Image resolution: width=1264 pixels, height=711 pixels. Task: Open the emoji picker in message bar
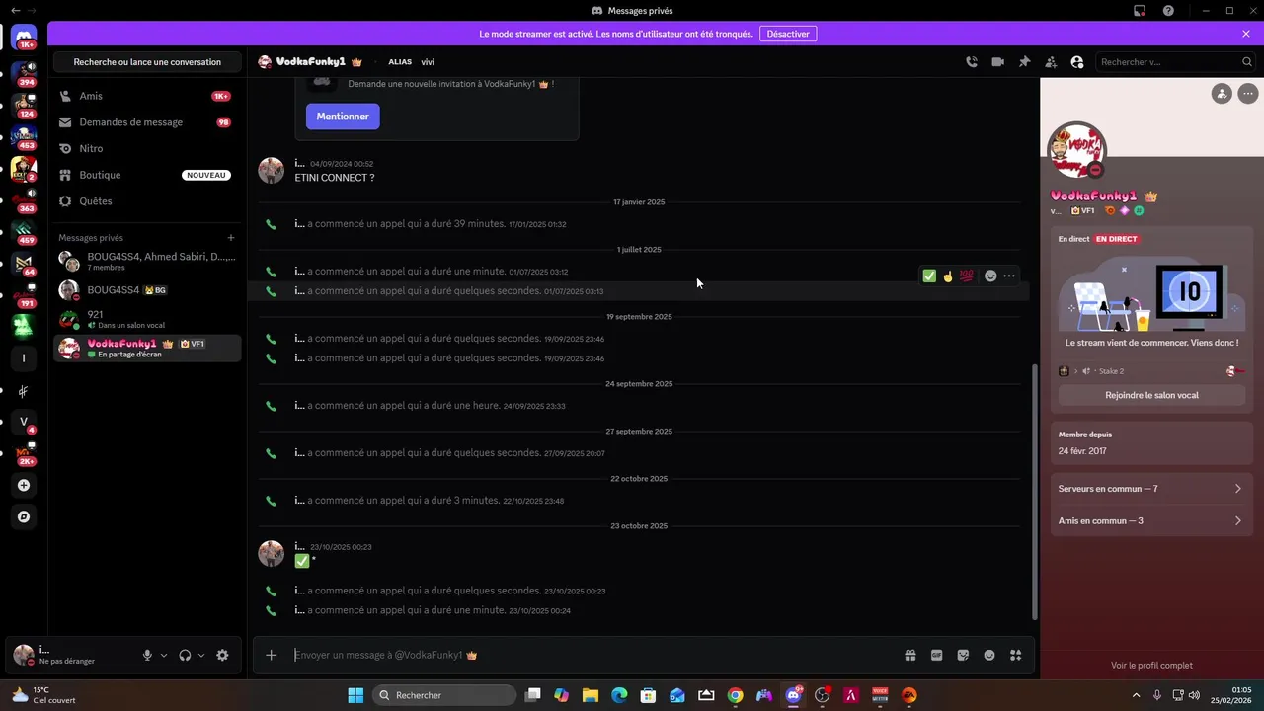[x=989, y=655]
